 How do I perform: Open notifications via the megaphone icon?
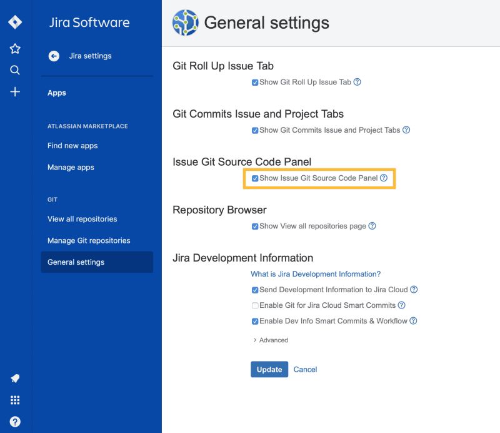tap(14, 378)
